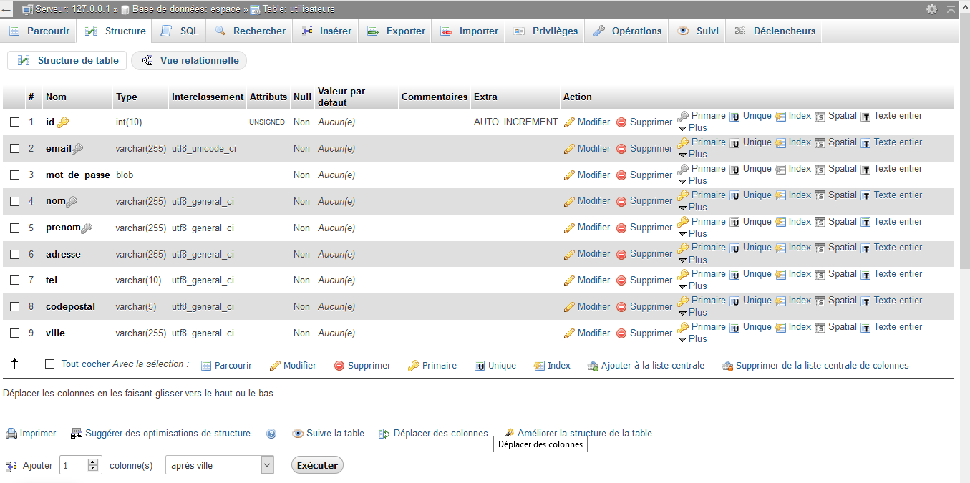Screen dimensions: 970x483
Task: Open the 'après ville' position dropdown
Action: coord(220,465)
